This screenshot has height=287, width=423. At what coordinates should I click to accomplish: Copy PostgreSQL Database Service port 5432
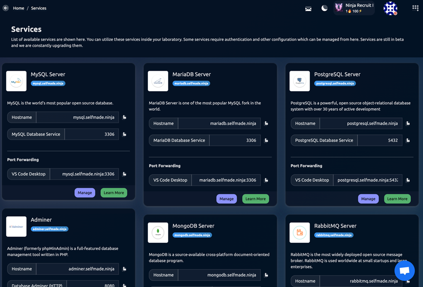(x=408, y=140)
